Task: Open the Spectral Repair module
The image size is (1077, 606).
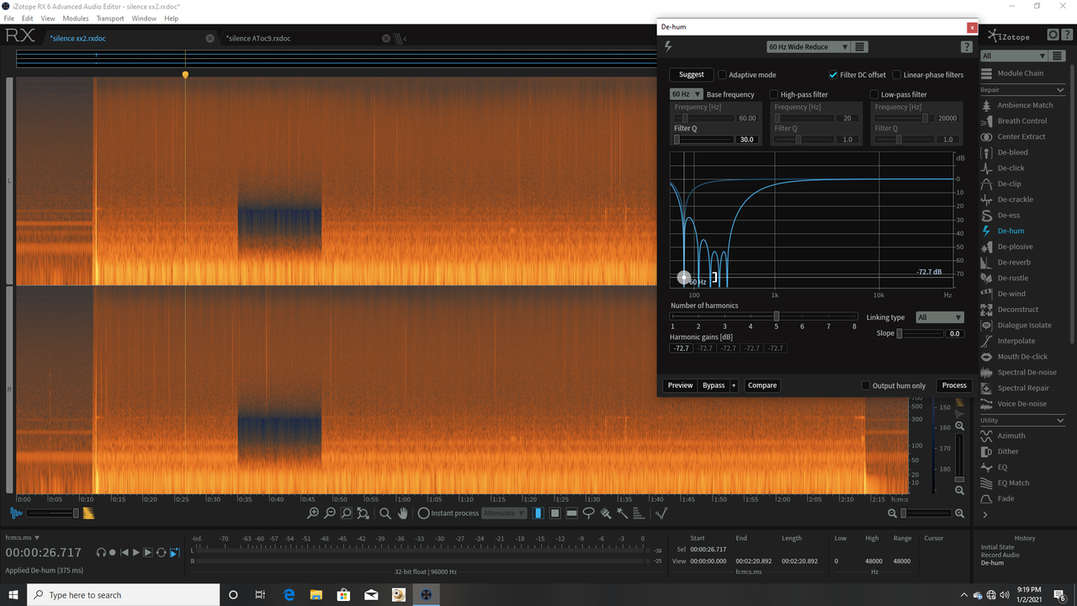Action: tap(1016, 388)
